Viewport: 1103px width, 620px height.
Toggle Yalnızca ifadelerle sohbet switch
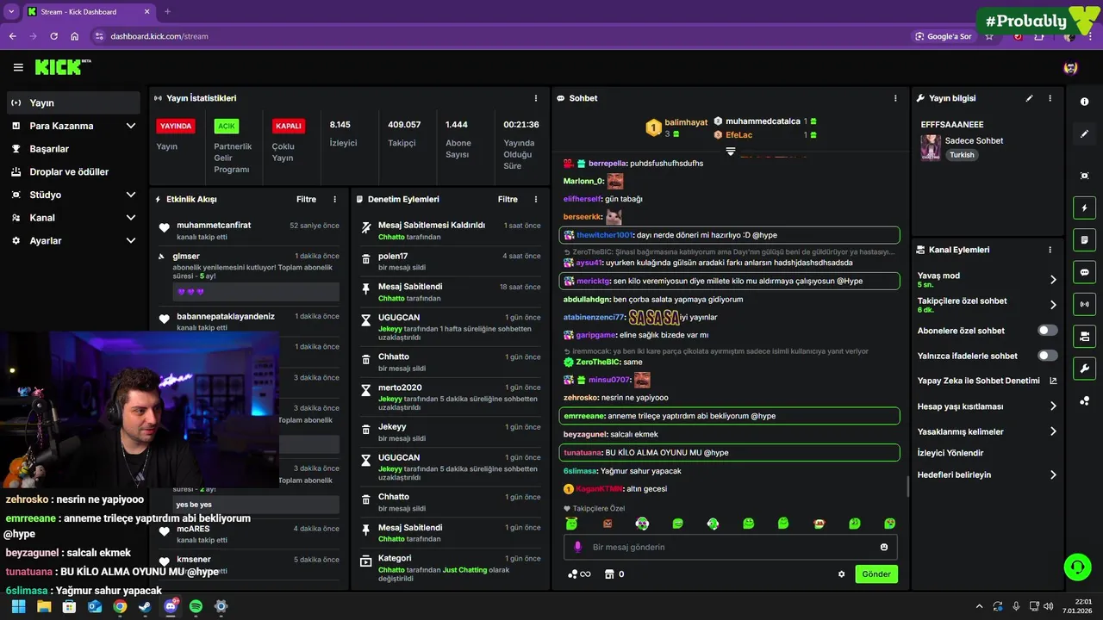(1048, 356)
